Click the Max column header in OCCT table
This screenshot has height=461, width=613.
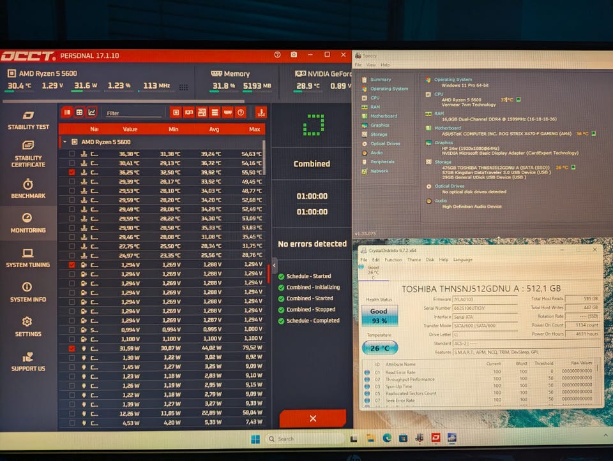(x=255, y=129)
